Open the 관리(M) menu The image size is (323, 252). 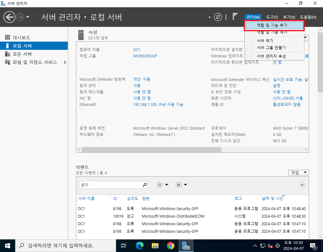pos(253,17)
